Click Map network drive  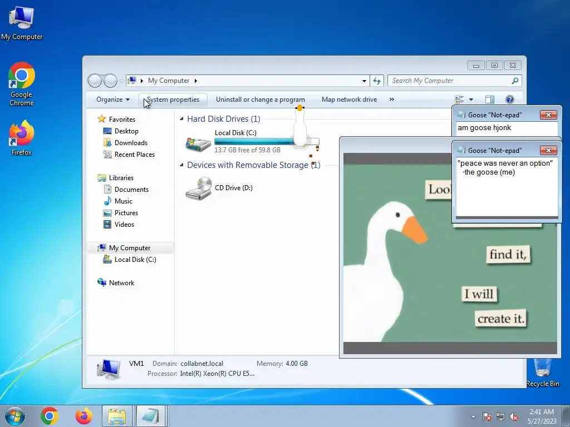pyautogui.click(x=350, y=100)
